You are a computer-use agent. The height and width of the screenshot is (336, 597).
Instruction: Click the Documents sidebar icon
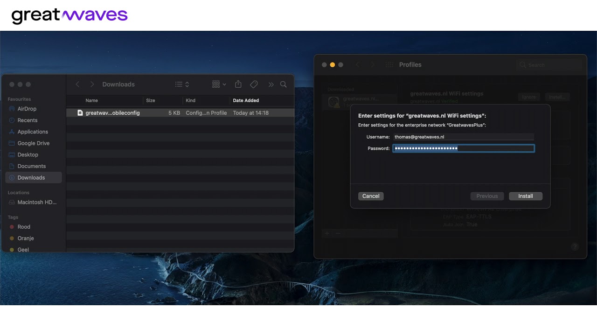[x=12, y=166]
